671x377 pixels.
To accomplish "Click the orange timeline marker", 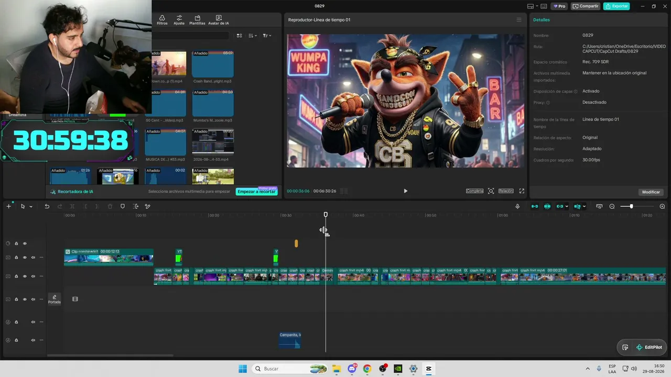I will point(296,243).
